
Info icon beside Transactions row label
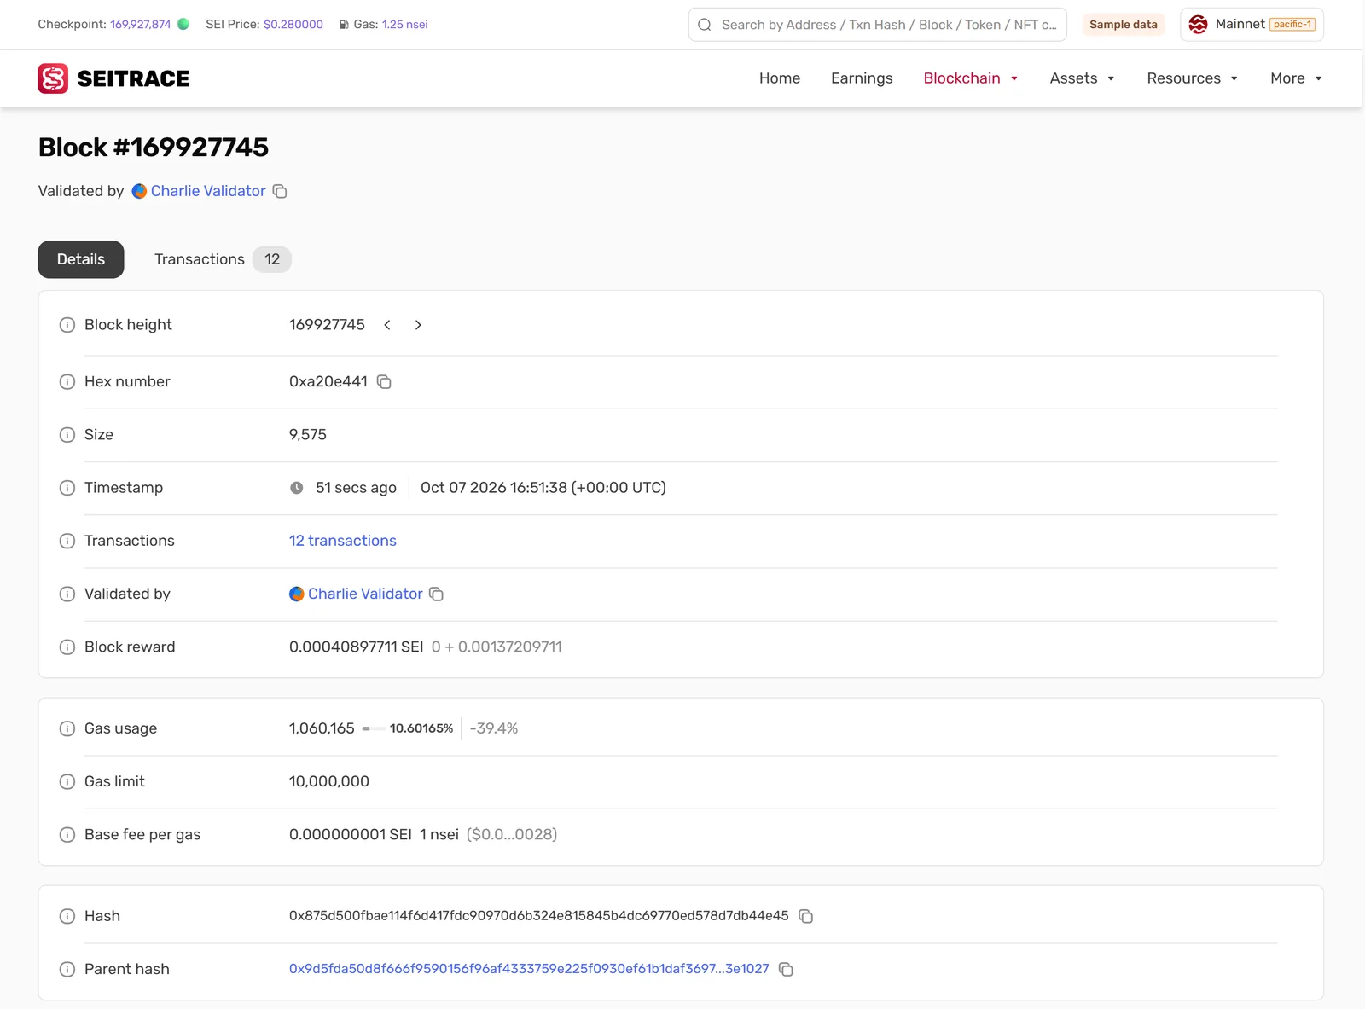67,541
